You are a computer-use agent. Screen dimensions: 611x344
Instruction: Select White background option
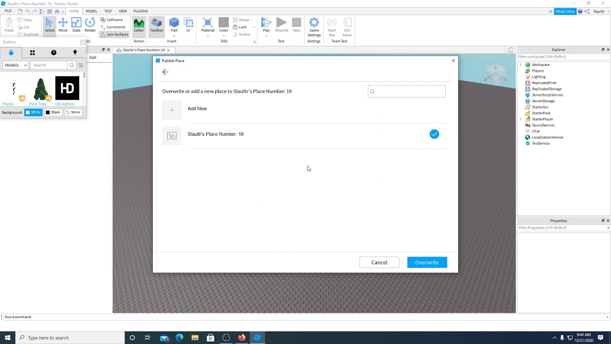click(33, 112)
